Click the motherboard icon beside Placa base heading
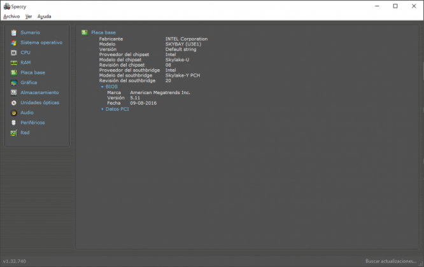Screen dimensions: 424x267 point(85,32)
